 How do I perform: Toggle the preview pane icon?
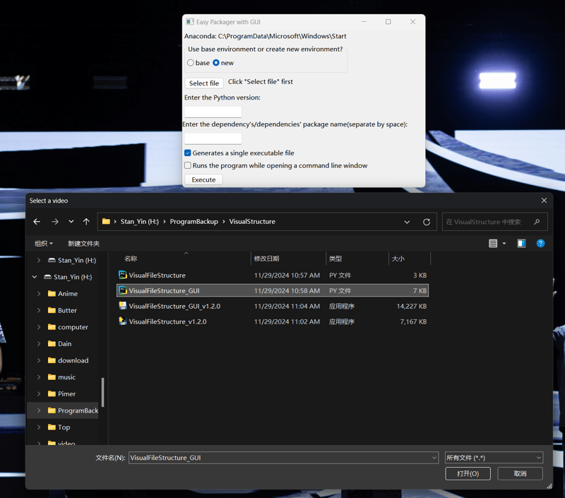coord(521,244)
